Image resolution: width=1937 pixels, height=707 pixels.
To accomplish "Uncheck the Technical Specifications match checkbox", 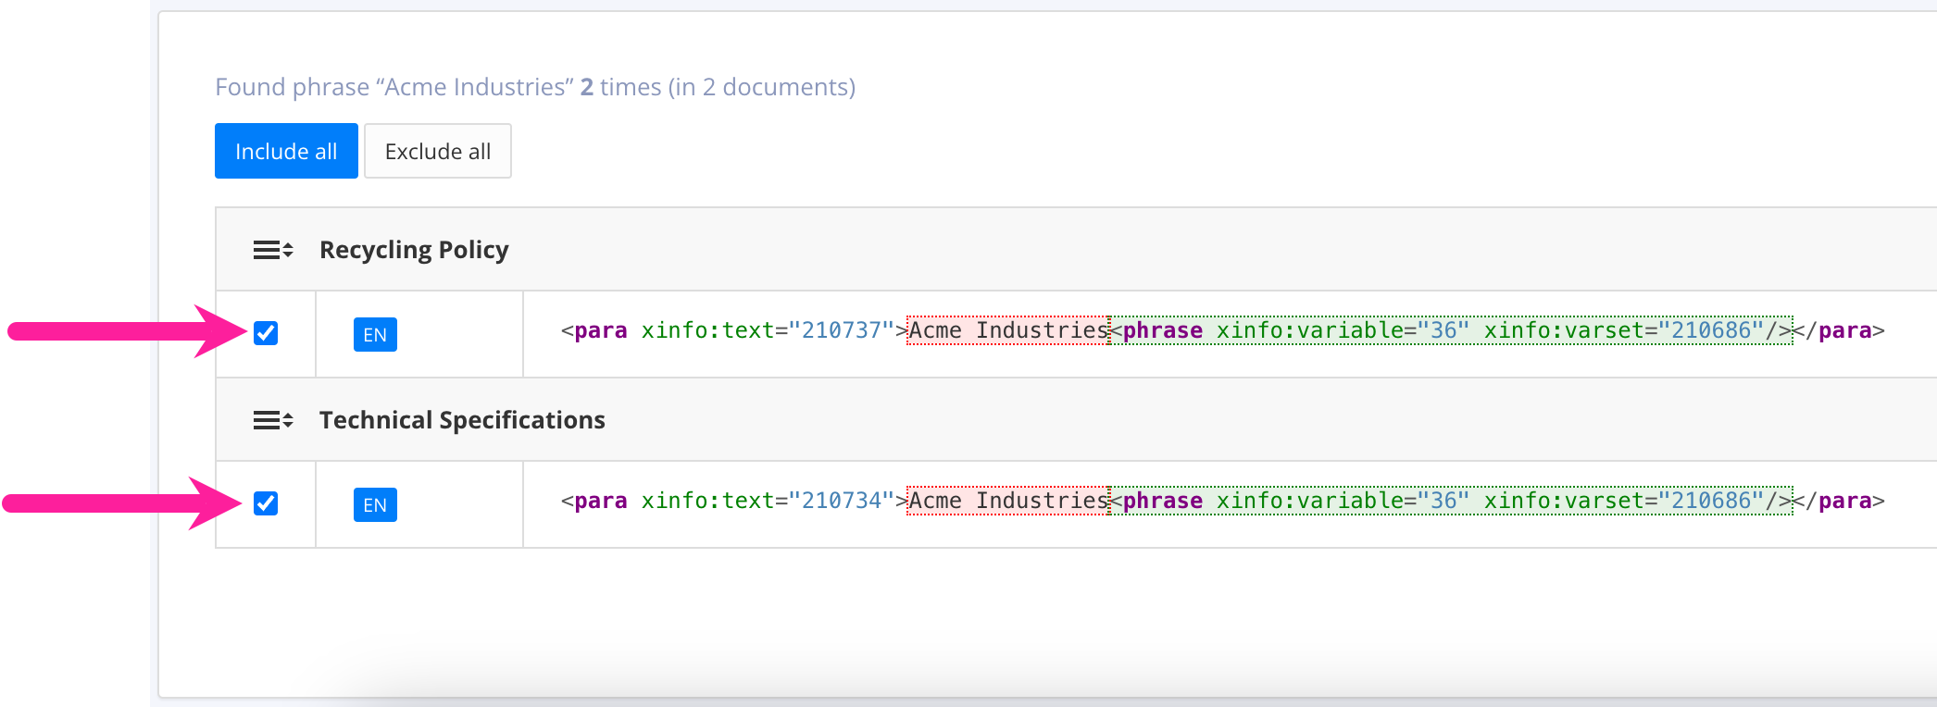I will pyautogui.click(x=266, y=503).
